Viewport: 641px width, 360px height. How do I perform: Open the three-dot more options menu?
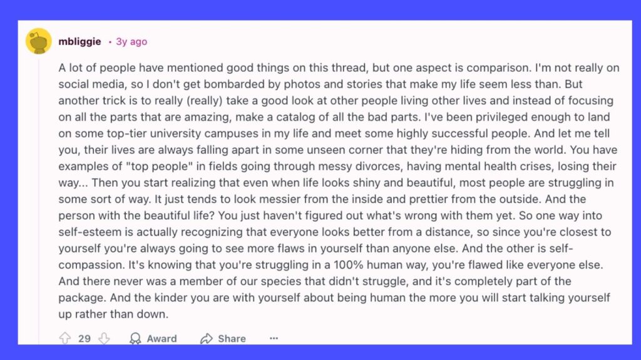274,338
